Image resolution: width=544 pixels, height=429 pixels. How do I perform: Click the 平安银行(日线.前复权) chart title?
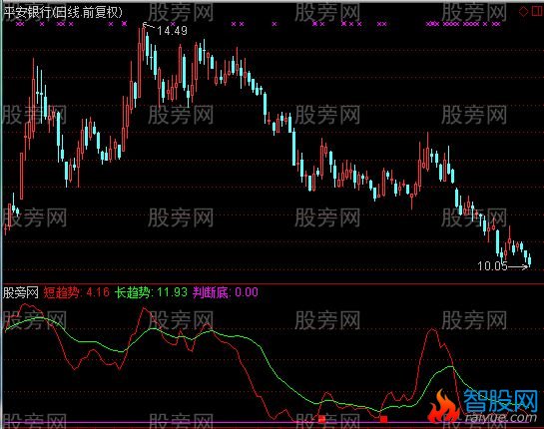[x=63, y=13]
